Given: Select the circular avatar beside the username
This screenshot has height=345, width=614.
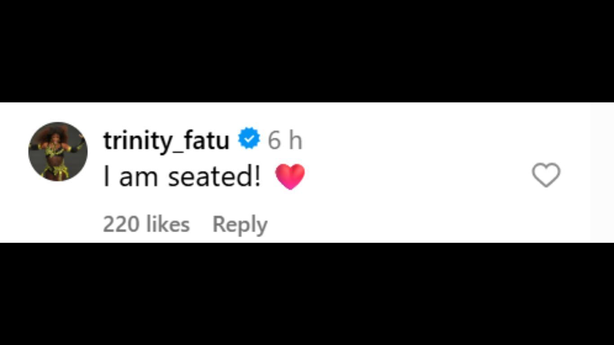Looking at the screenshot, I should click(58, 151).
